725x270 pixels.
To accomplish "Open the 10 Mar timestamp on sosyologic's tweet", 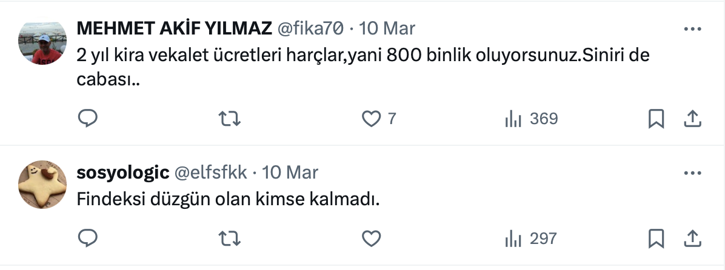I will (290, 173).
